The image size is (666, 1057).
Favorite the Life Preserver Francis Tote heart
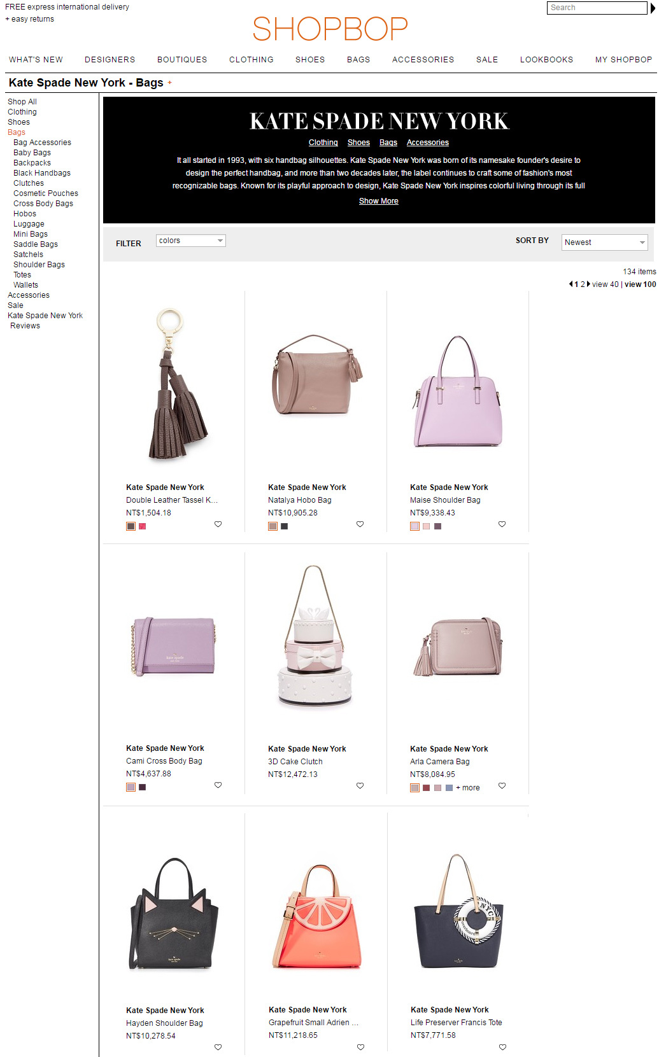(502, 1047)
